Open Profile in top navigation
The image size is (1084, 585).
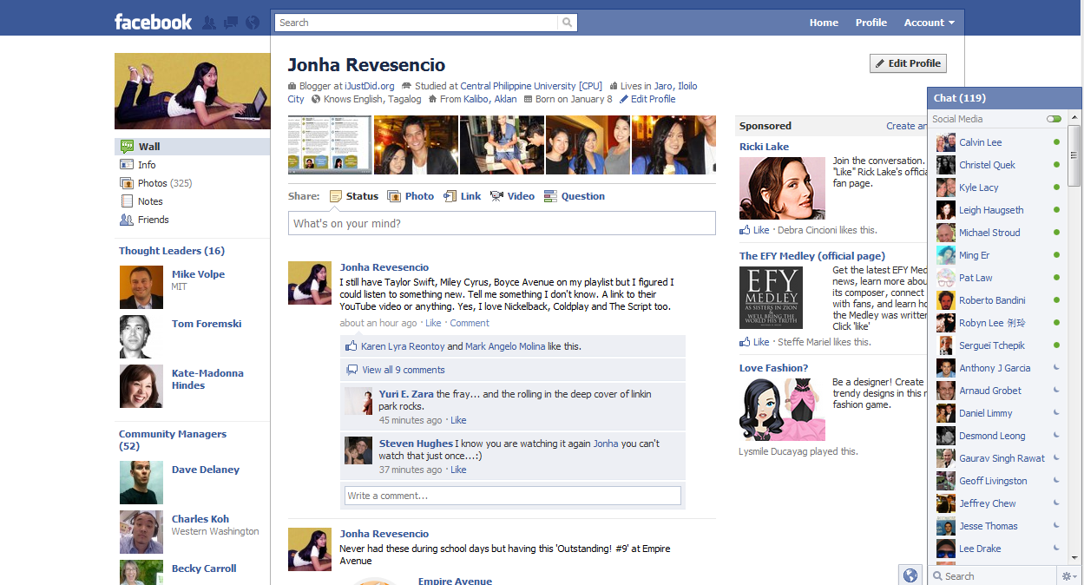click(870, 23)
